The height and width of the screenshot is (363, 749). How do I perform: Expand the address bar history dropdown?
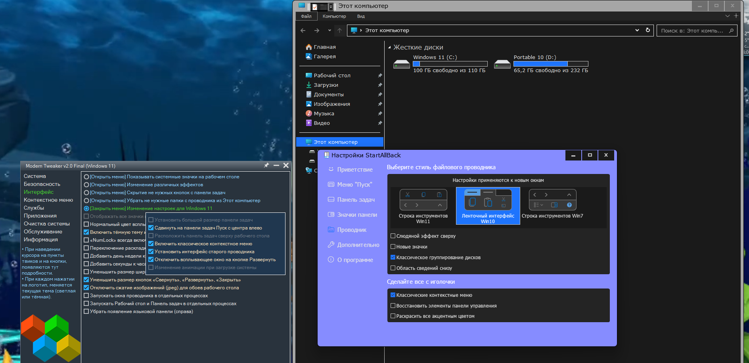637,30
